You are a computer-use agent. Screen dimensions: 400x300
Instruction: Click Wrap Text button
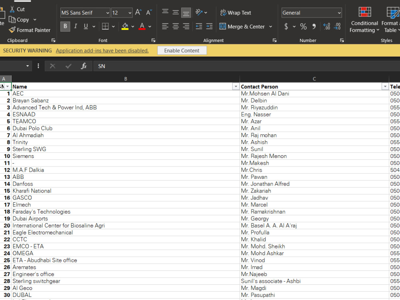coord(236,12)
